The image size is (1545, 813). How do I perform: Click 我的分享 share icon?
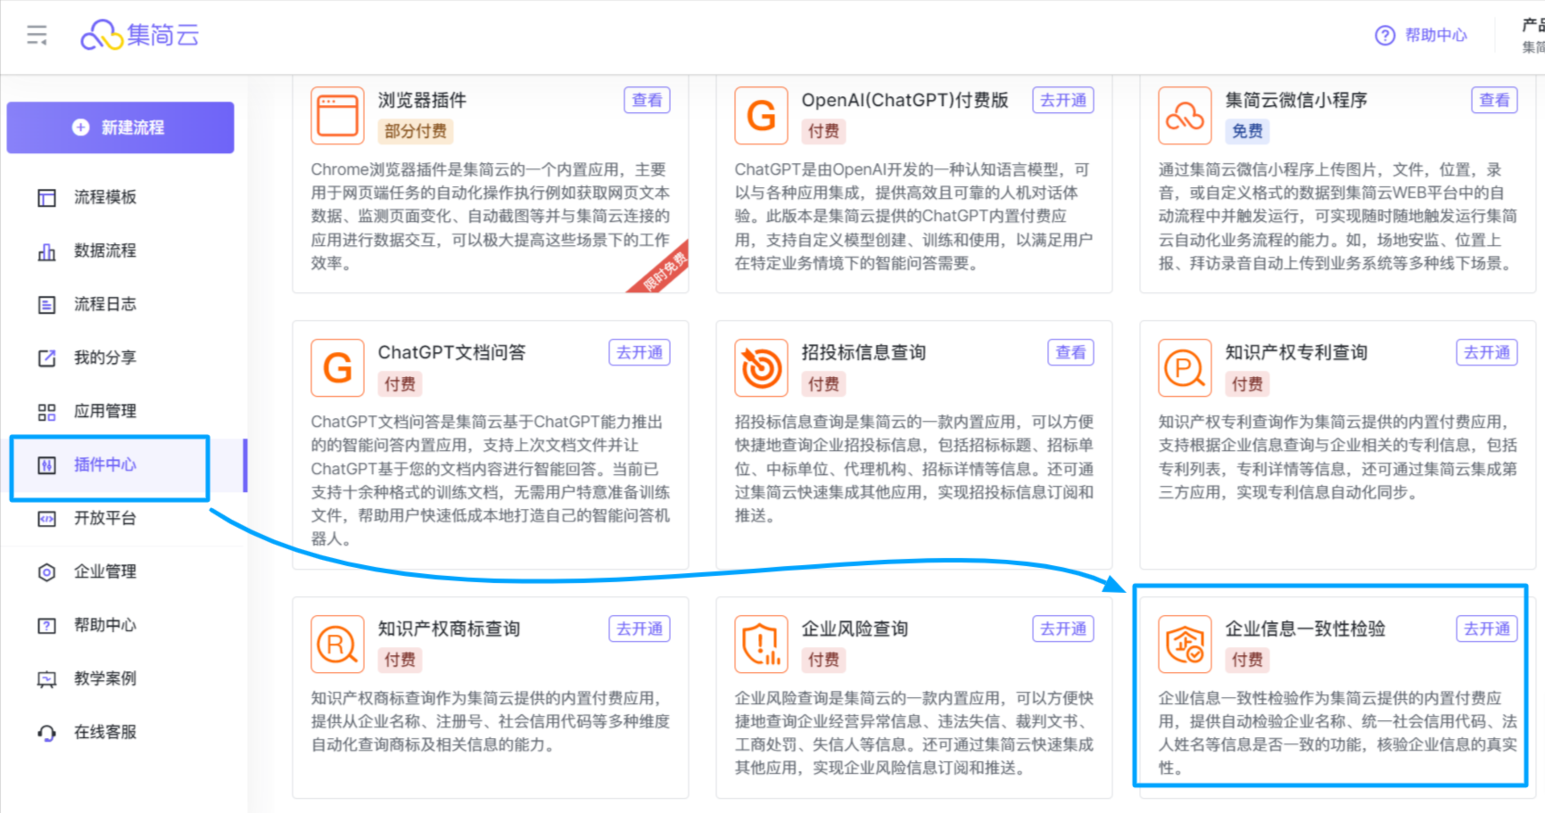pyautogui.click(x=47, y=358)
